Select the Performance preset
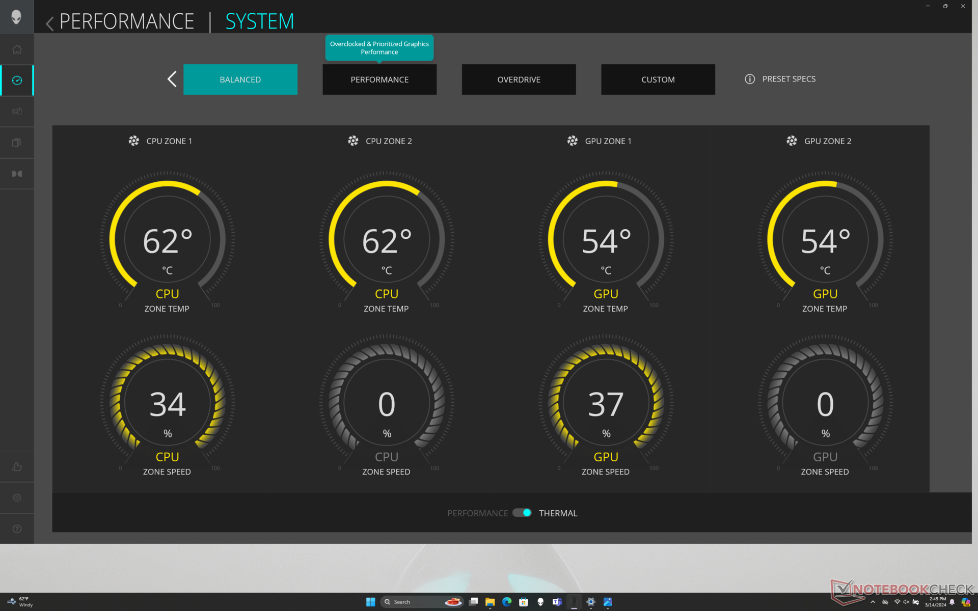The width and height of the screenshot is (978, 611). [379, 79]
